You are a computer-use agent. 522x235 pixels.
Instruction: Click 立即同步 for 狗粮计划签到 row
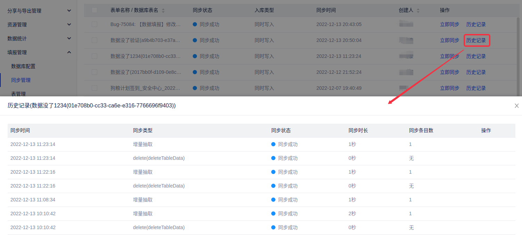(449, 88)
